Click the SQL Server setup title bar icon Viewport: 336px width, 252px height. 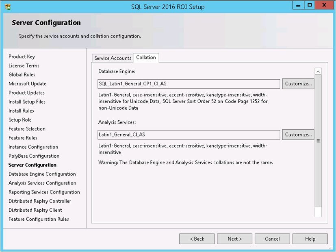click(7, 7)
